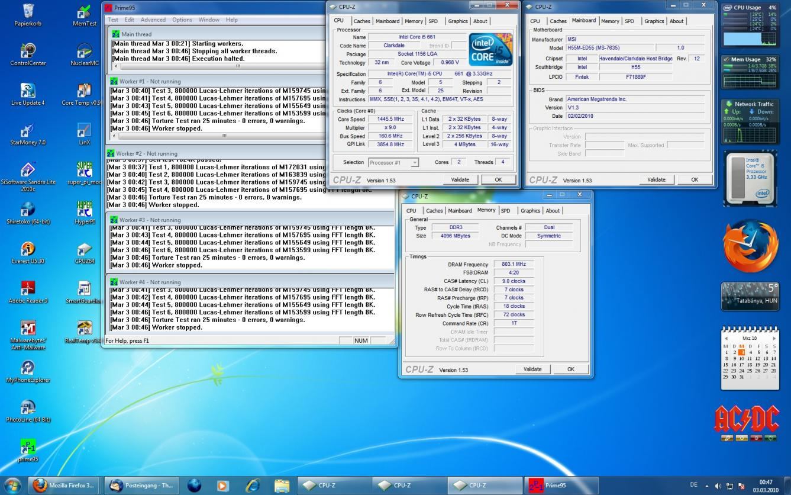
Task: Launch LinX desktop shortcut
Action: point(84,134)
